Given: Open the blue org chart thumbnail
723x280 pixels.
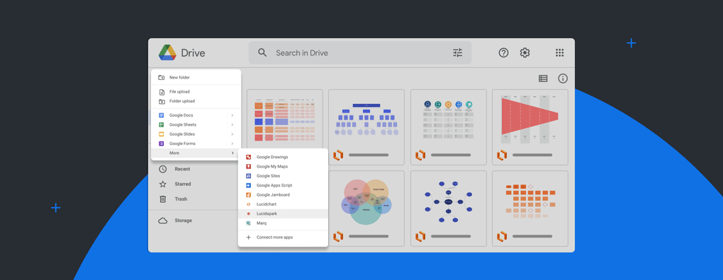Looking at the screenshot, I should [366, 120].
